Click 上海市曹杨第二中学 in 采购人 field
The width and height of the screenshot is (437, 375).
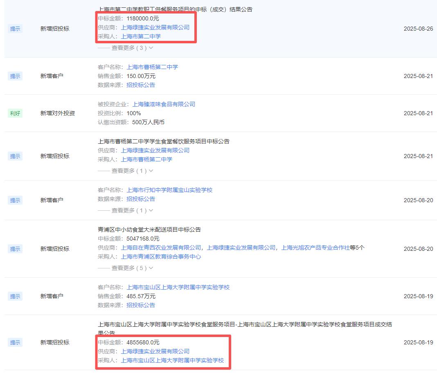point(146,159)
